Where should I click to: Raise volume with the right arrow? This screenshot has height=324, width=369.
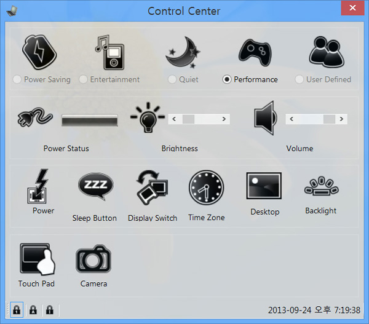(341, 119)
